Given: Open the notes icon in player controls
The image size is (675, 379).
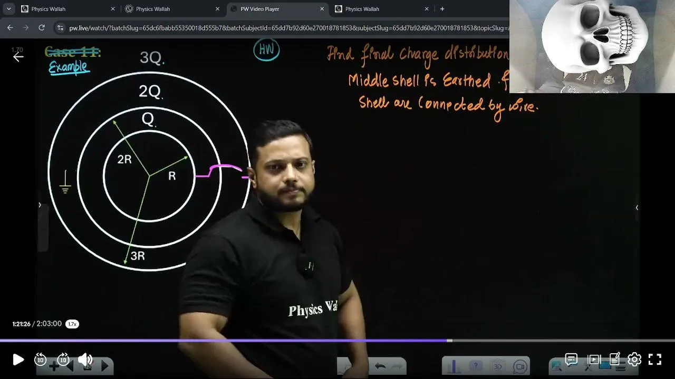Looking at the screenshot, I should [x=614, y=360].
